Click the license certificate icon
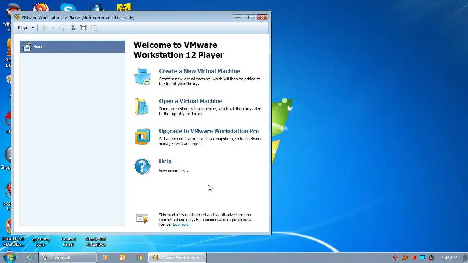Image resolution: width=468 pixels, height=263 pixels. [142, 218]
